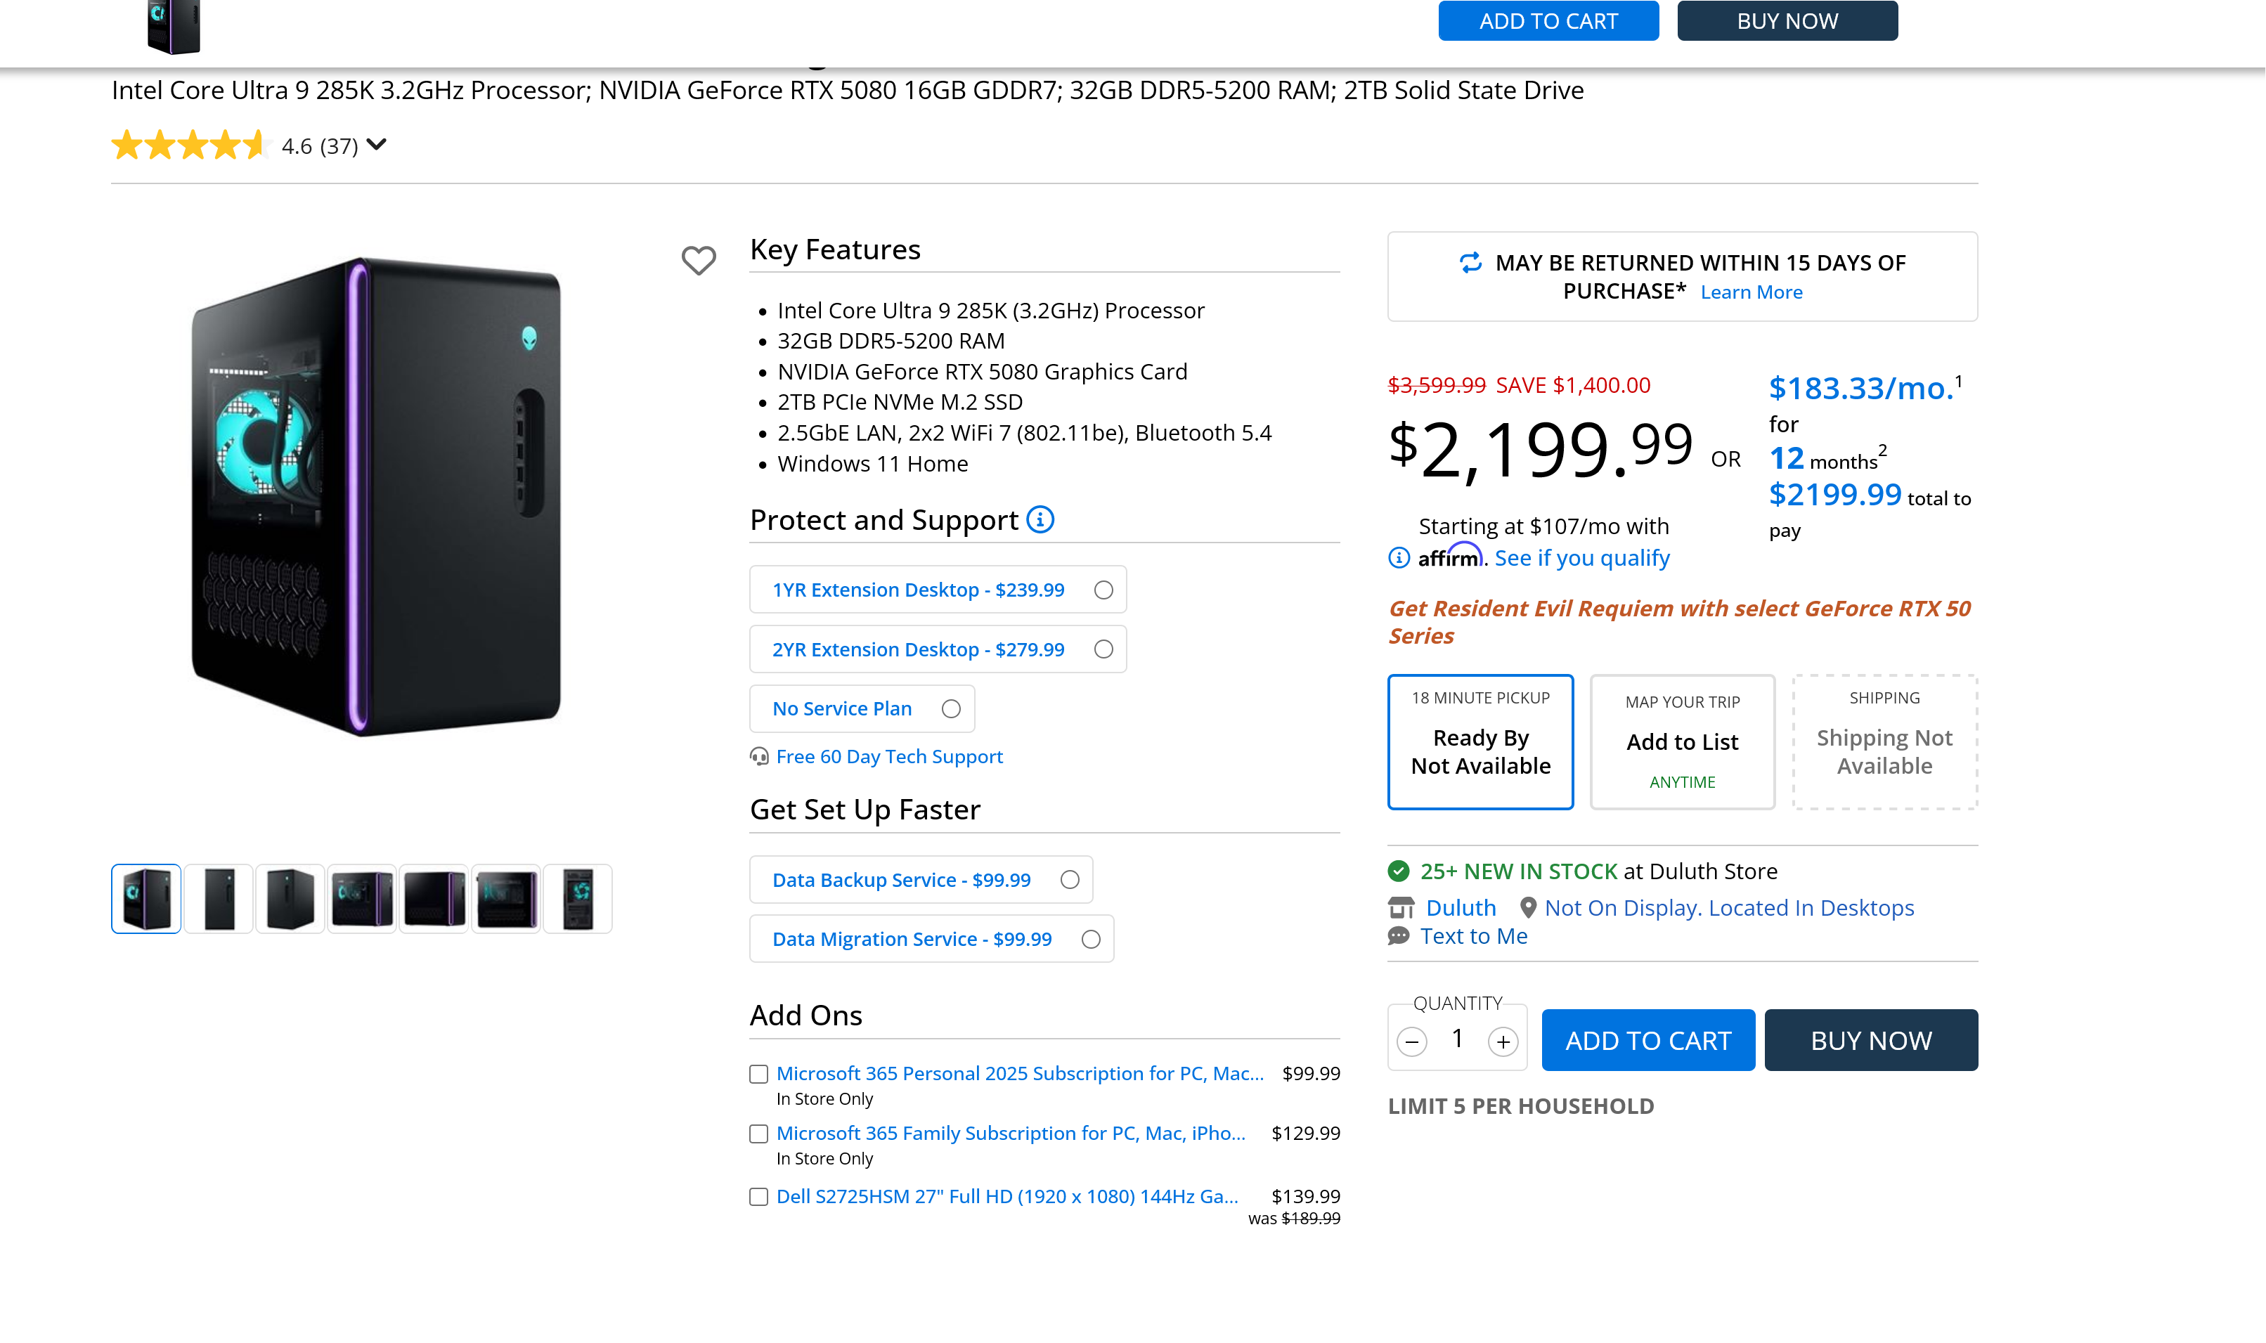The height and width of the screenshot is (1343, 2266).
Task: Decrease quantity with minus button
Action: (1411, 1042)
